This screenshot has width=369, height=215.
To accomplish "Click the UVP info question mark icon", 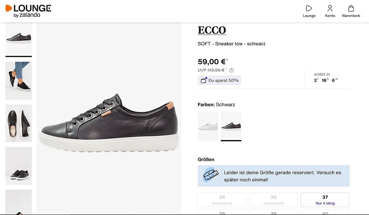I will [232, 70].
